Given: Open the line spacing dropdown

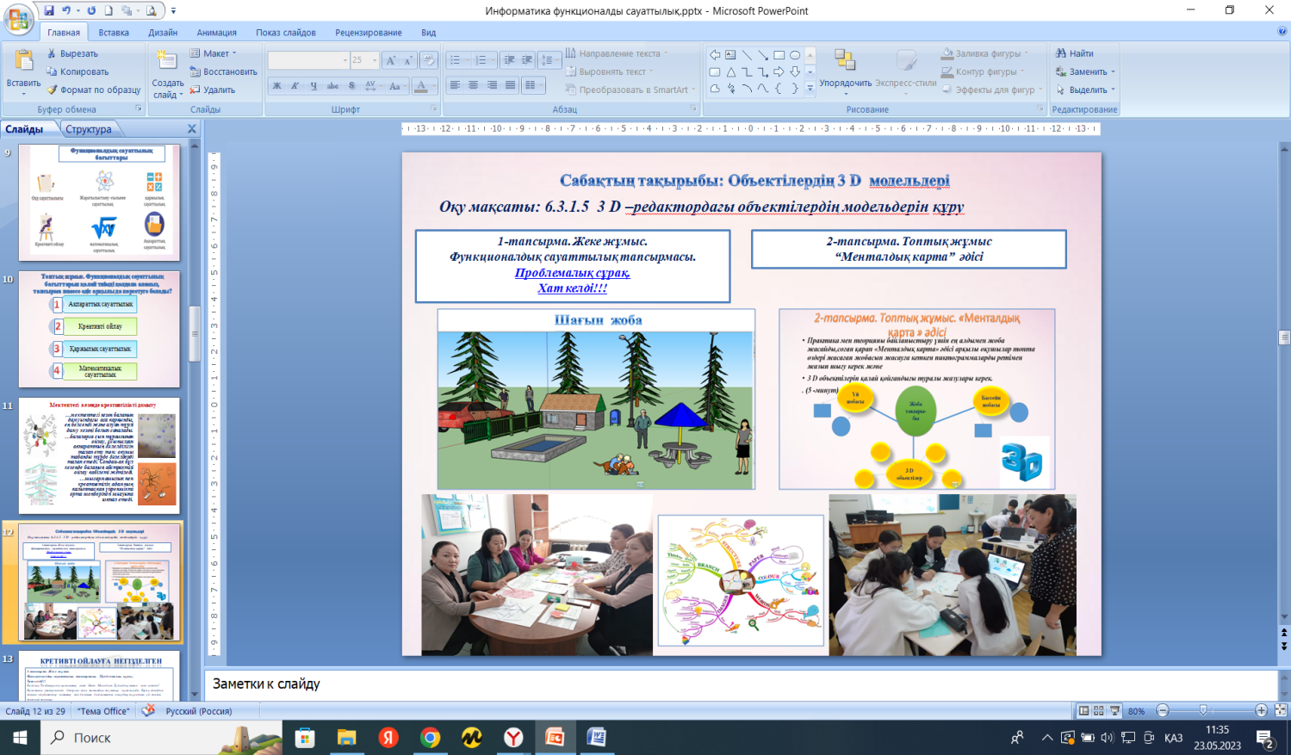Looking at the screenshot, I should coord(549,60).
